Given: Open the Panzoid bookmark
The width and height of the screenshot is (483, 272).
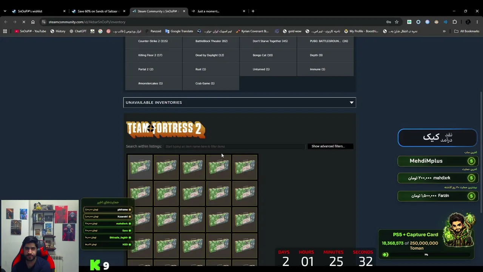Looking at the screenshot, I should click(152, 31).
